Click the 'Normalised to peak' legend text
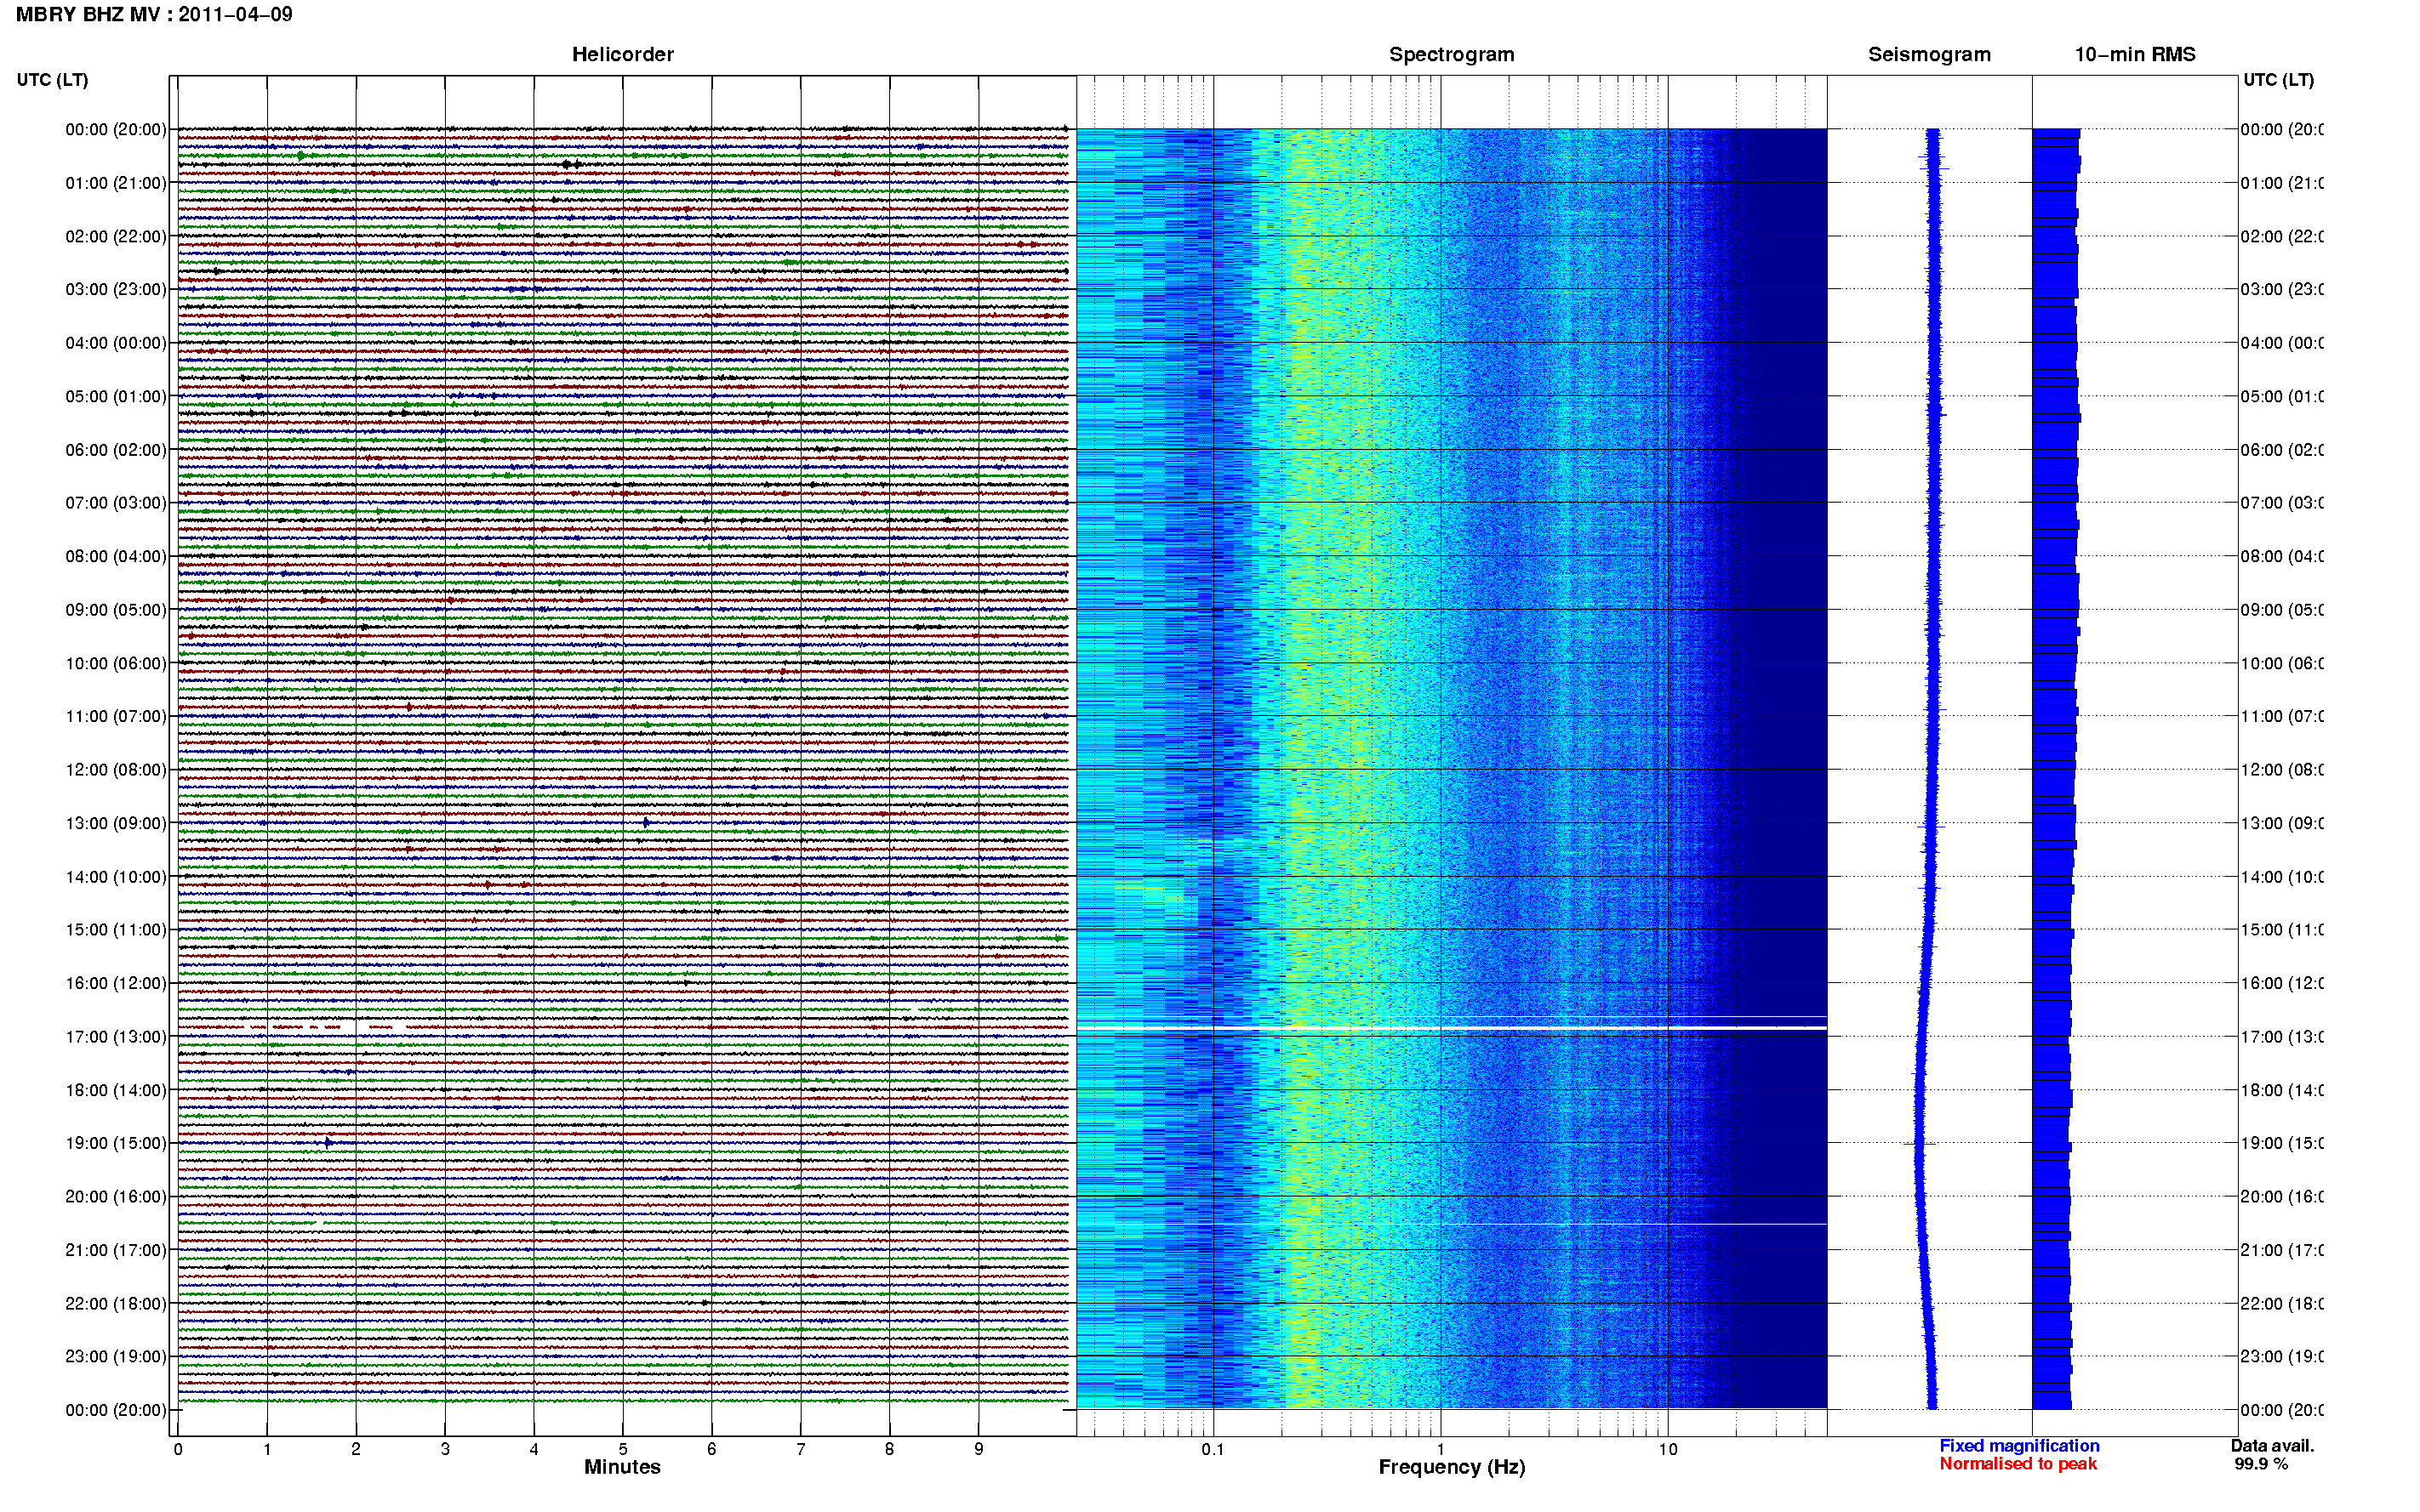 (2018, 1464)
